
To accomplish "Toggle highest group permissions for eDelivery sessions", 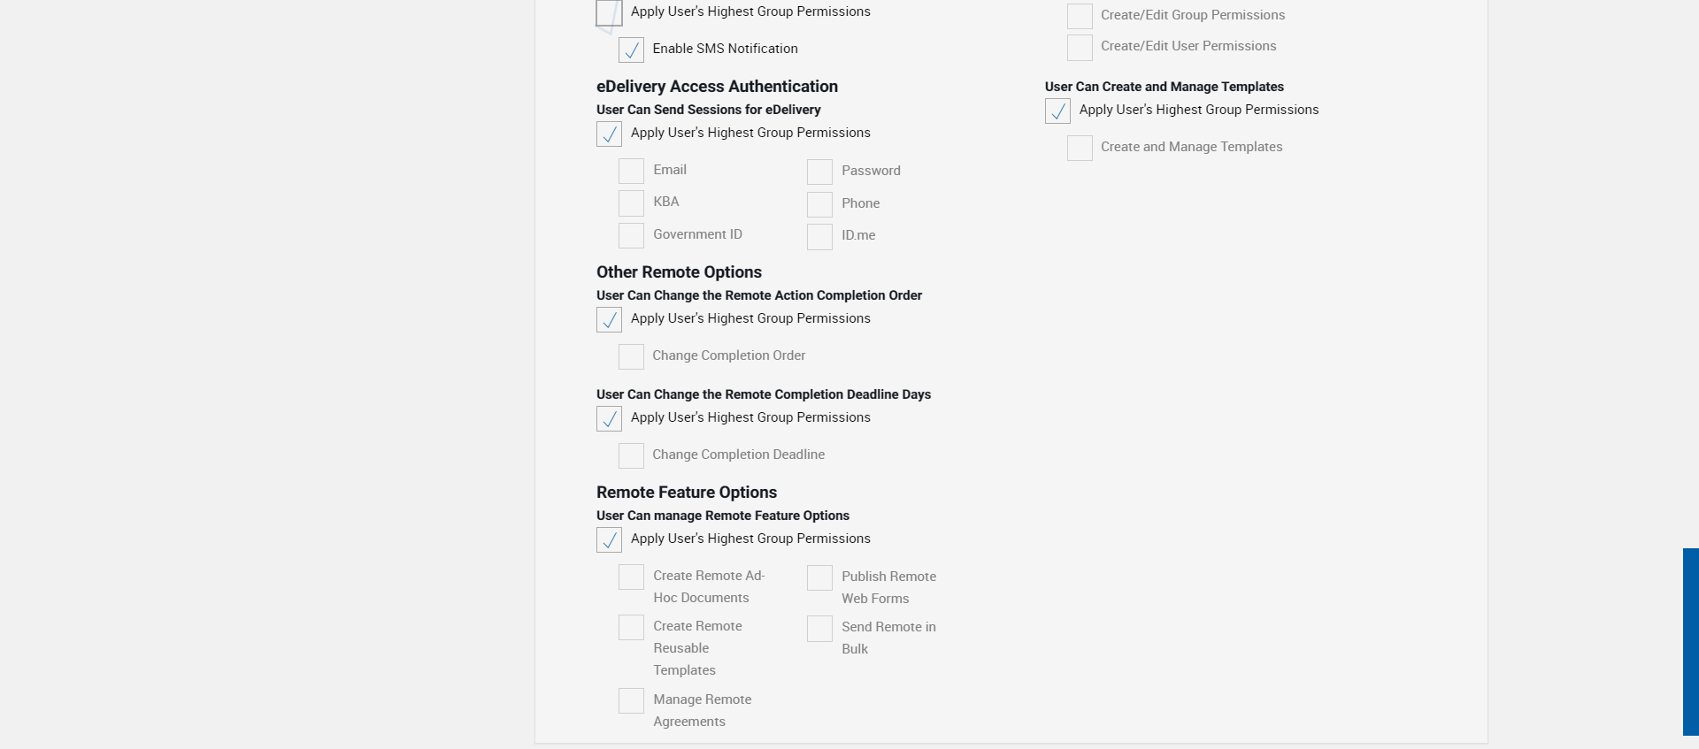I will 609,134.
